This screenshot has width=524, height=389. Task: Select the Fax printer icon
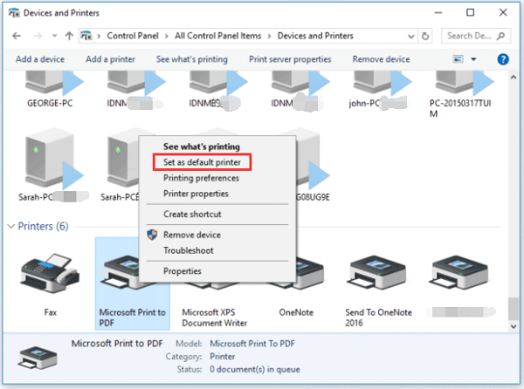click(50, 274)
